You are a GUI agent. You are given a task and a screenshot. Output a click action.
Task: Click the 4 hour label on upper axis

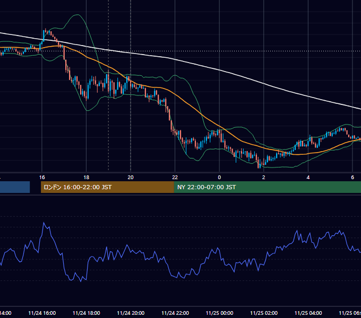[x=308, y=178]
